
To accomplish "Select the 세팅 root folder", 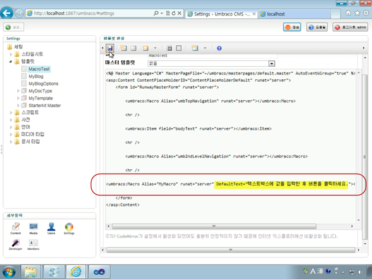I will [x=18, y=46].
